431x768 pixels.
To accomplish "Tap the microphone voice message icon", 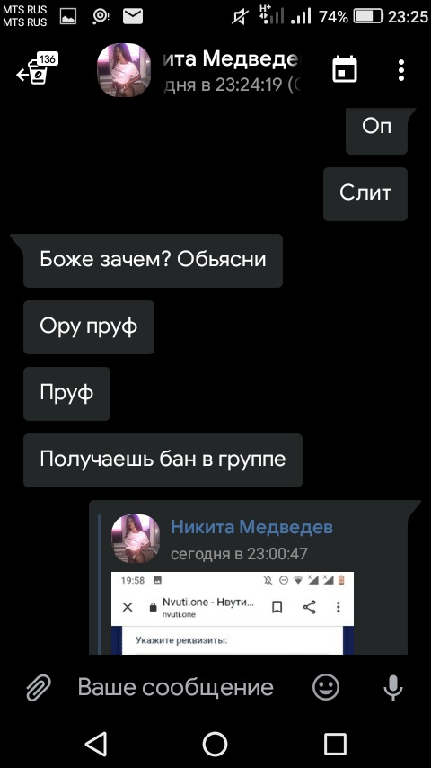I will pyautogui.click(x=393, y=687).
